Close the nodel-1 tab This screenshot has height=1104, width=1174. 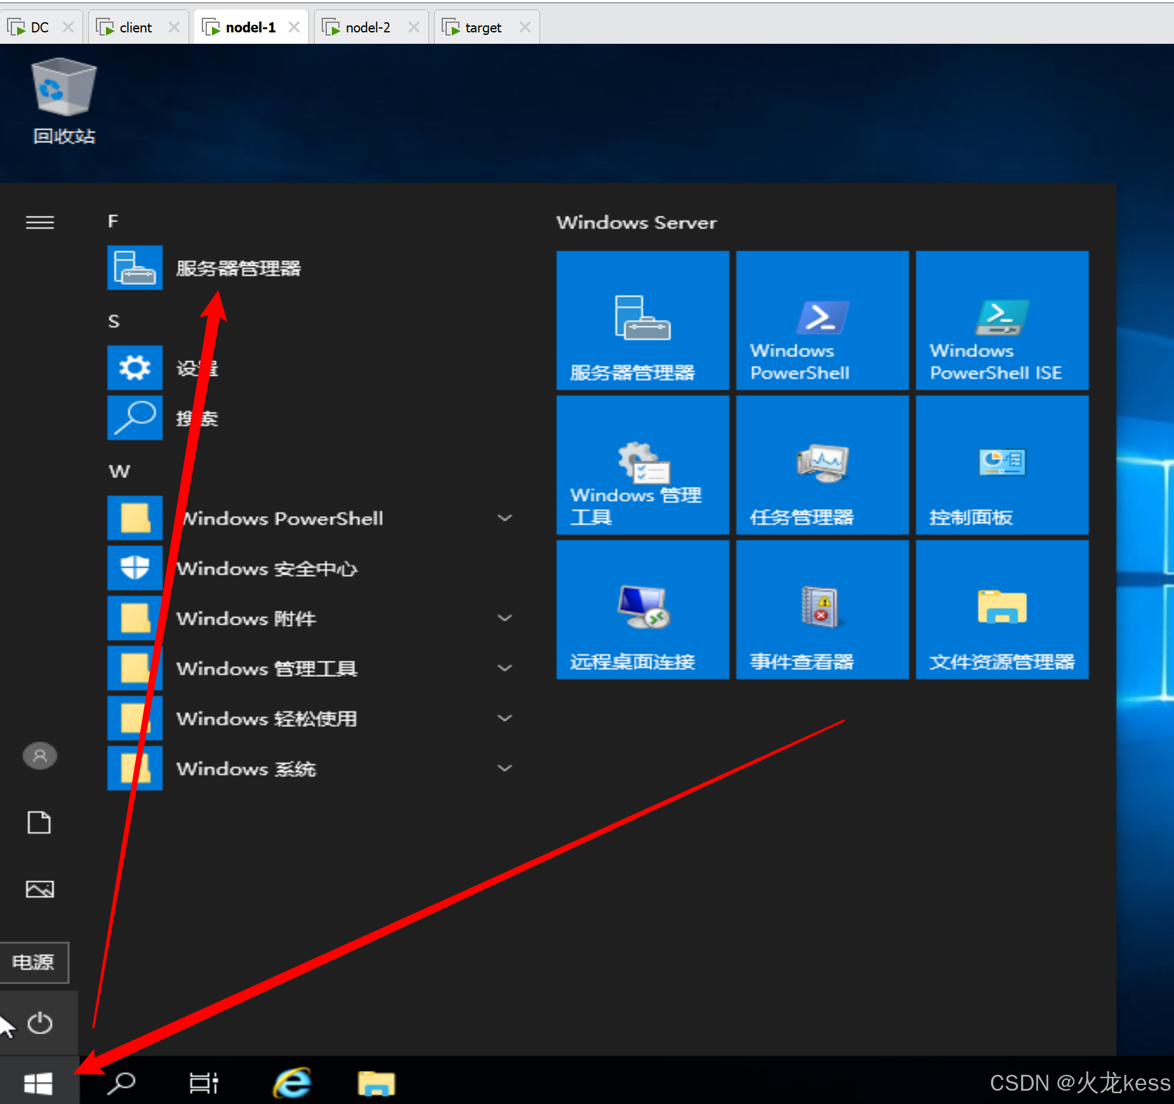click(x=294, y=27)
